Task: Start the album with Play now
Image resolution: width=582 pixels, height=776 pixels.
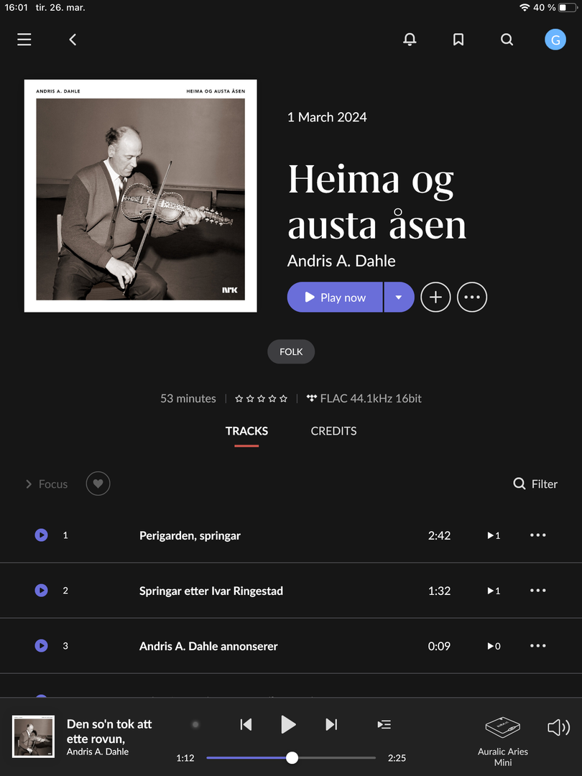Action: point(335,297)
